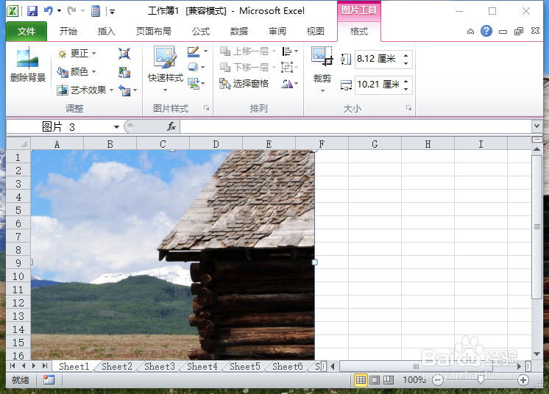Screen dimensions: 549x394
Task: Open the Customize Quick Access Toolbar dropdown
Action: [x=113, y=12]
